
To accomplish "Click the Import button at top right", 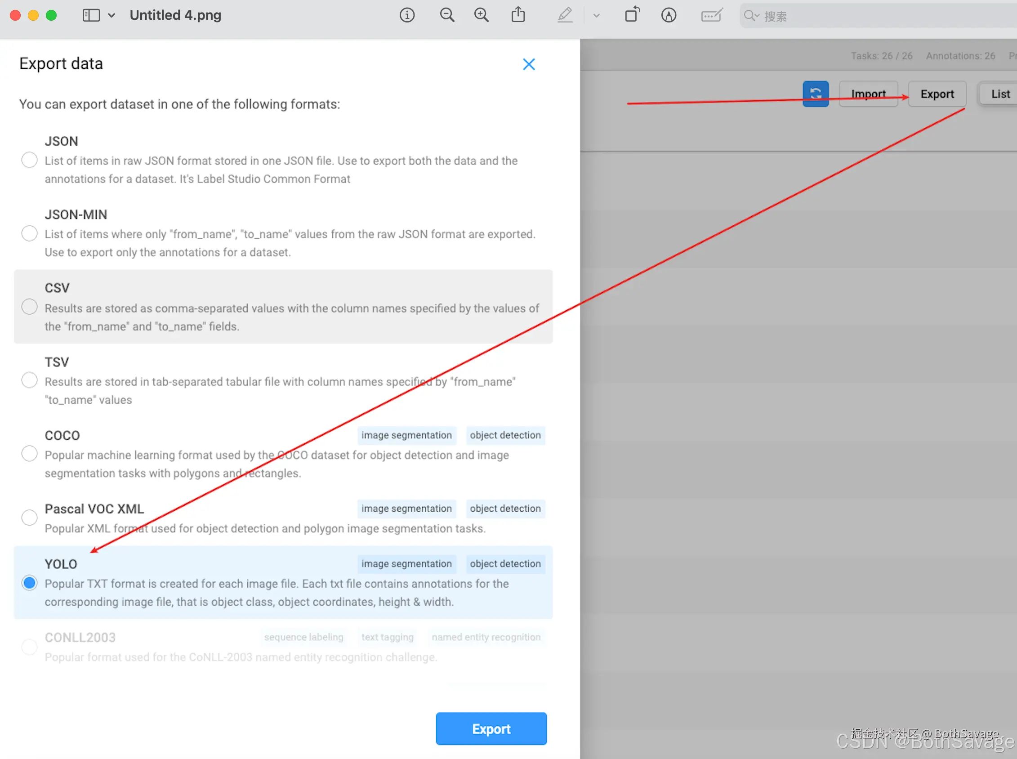I will [868, 94].
